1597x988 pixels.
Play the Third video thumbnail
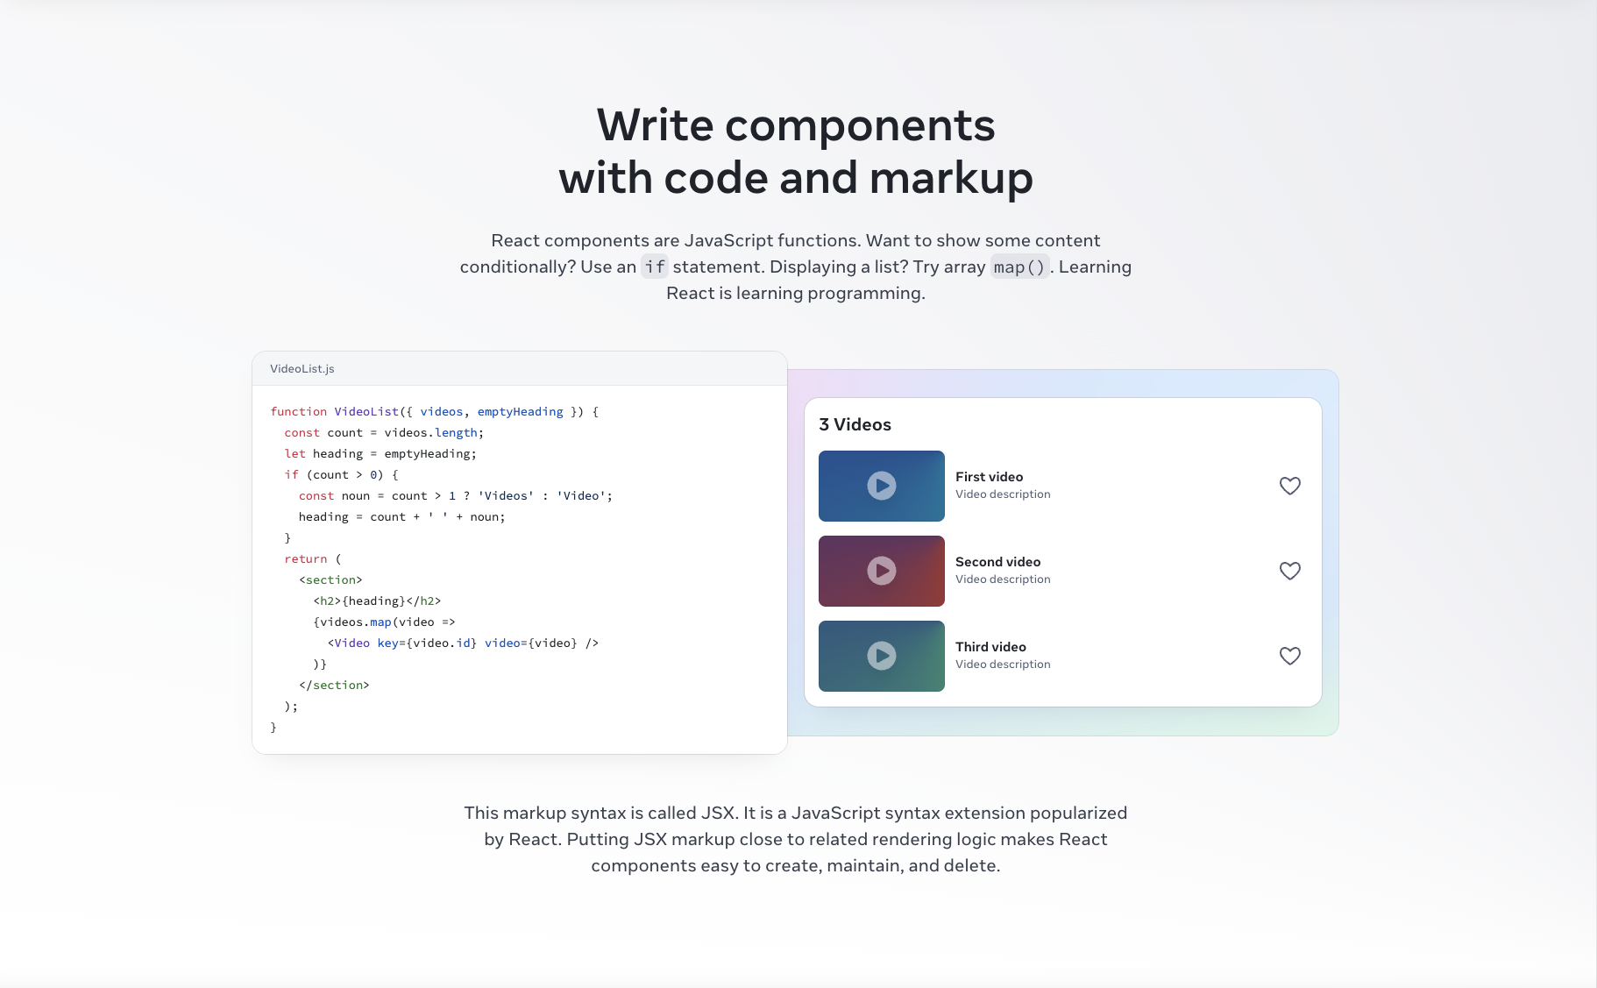pyautogui.click(x=881, y=656)
